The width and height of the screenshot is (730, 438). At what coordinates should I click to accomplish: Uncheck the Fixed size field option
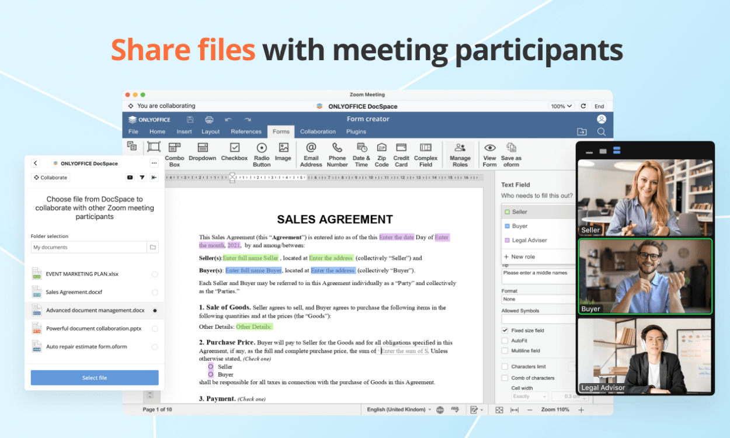tap(505, 330)
